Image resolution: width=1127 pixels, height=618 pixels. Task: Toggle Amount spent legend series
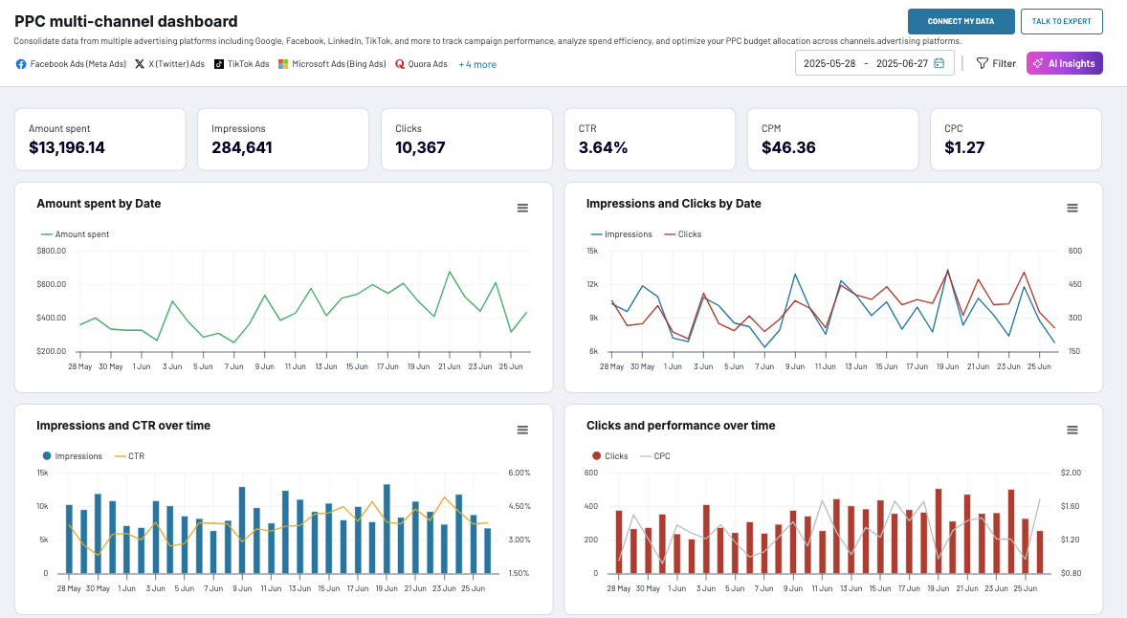pos(75,234)
